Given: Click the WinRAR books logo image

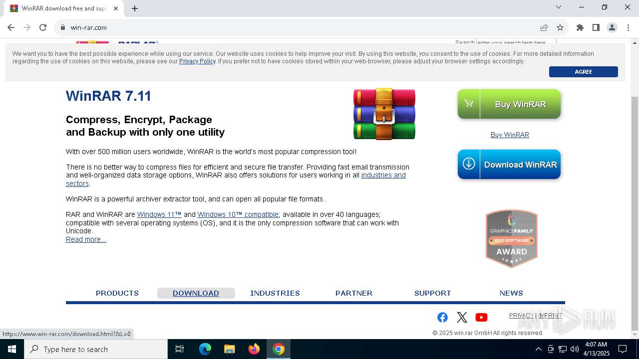Looking at the screenshot, I should pos(384,114).
